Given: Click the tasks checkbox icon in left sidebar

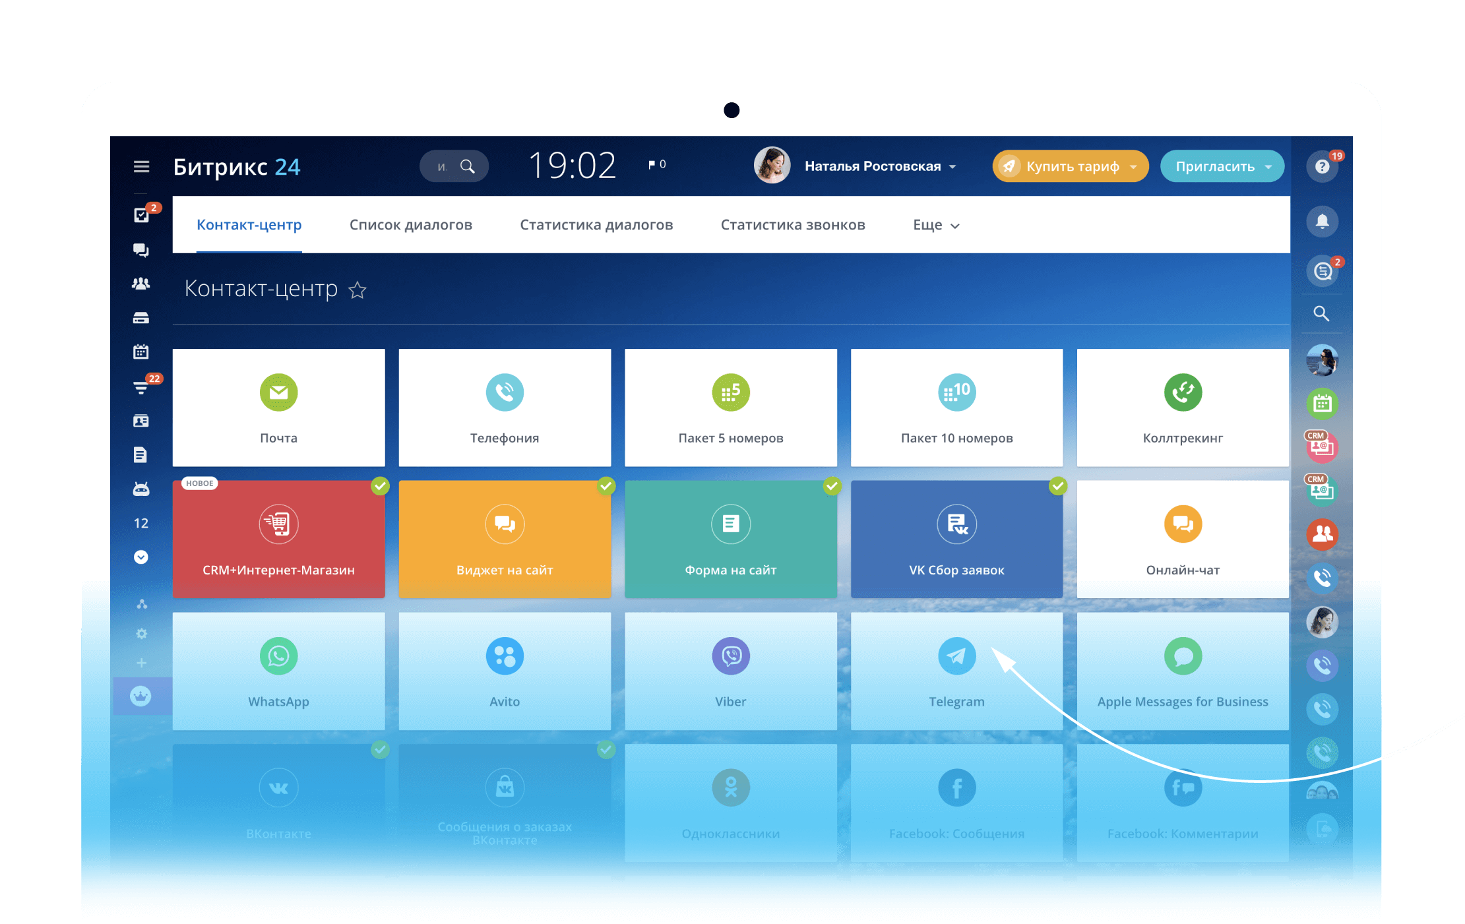Looking at the screenshot, I should tap(141, 215).
